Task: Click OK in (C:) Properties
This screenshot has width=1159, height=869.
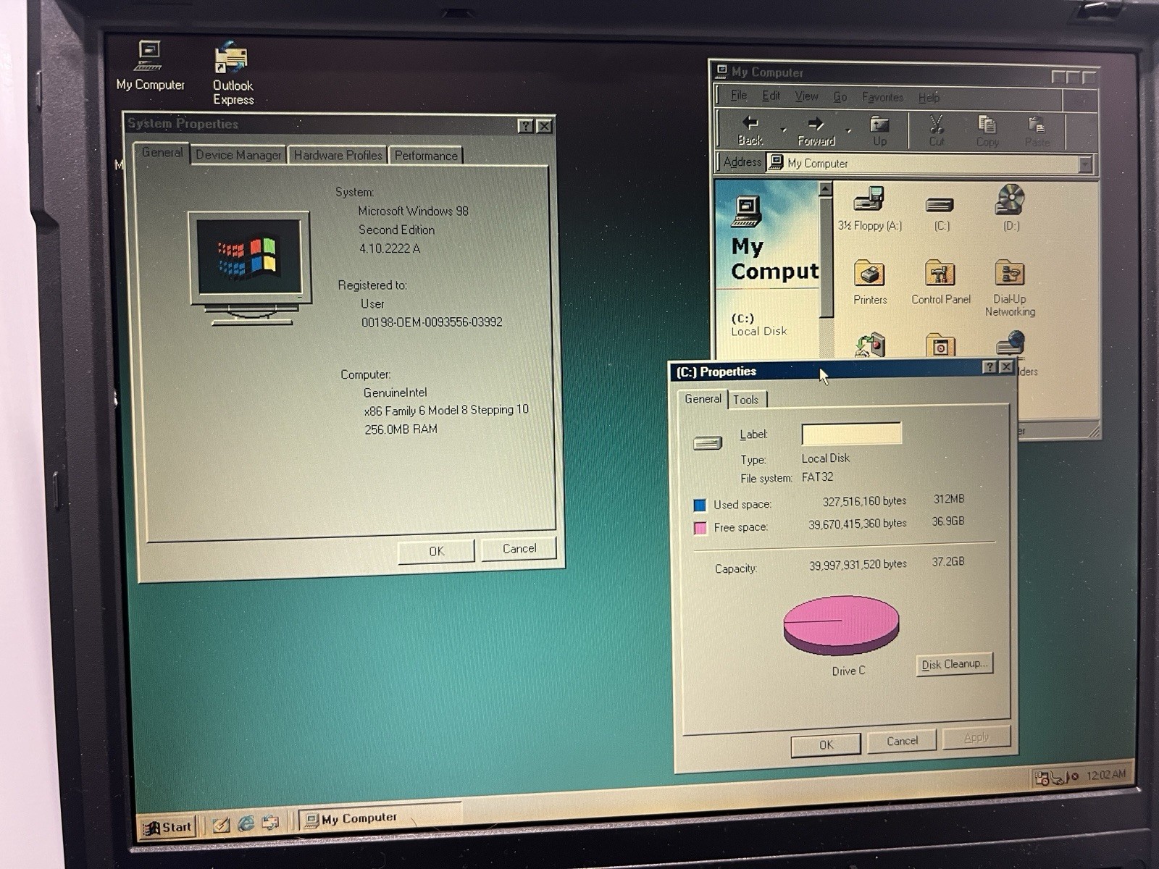Action: point(826,744)
